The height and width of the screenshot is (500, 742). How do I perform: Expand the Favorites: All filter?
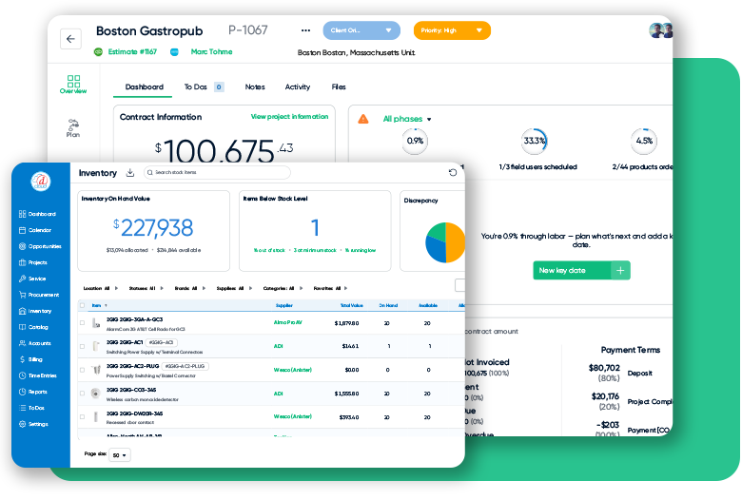(x=330, y=288)
